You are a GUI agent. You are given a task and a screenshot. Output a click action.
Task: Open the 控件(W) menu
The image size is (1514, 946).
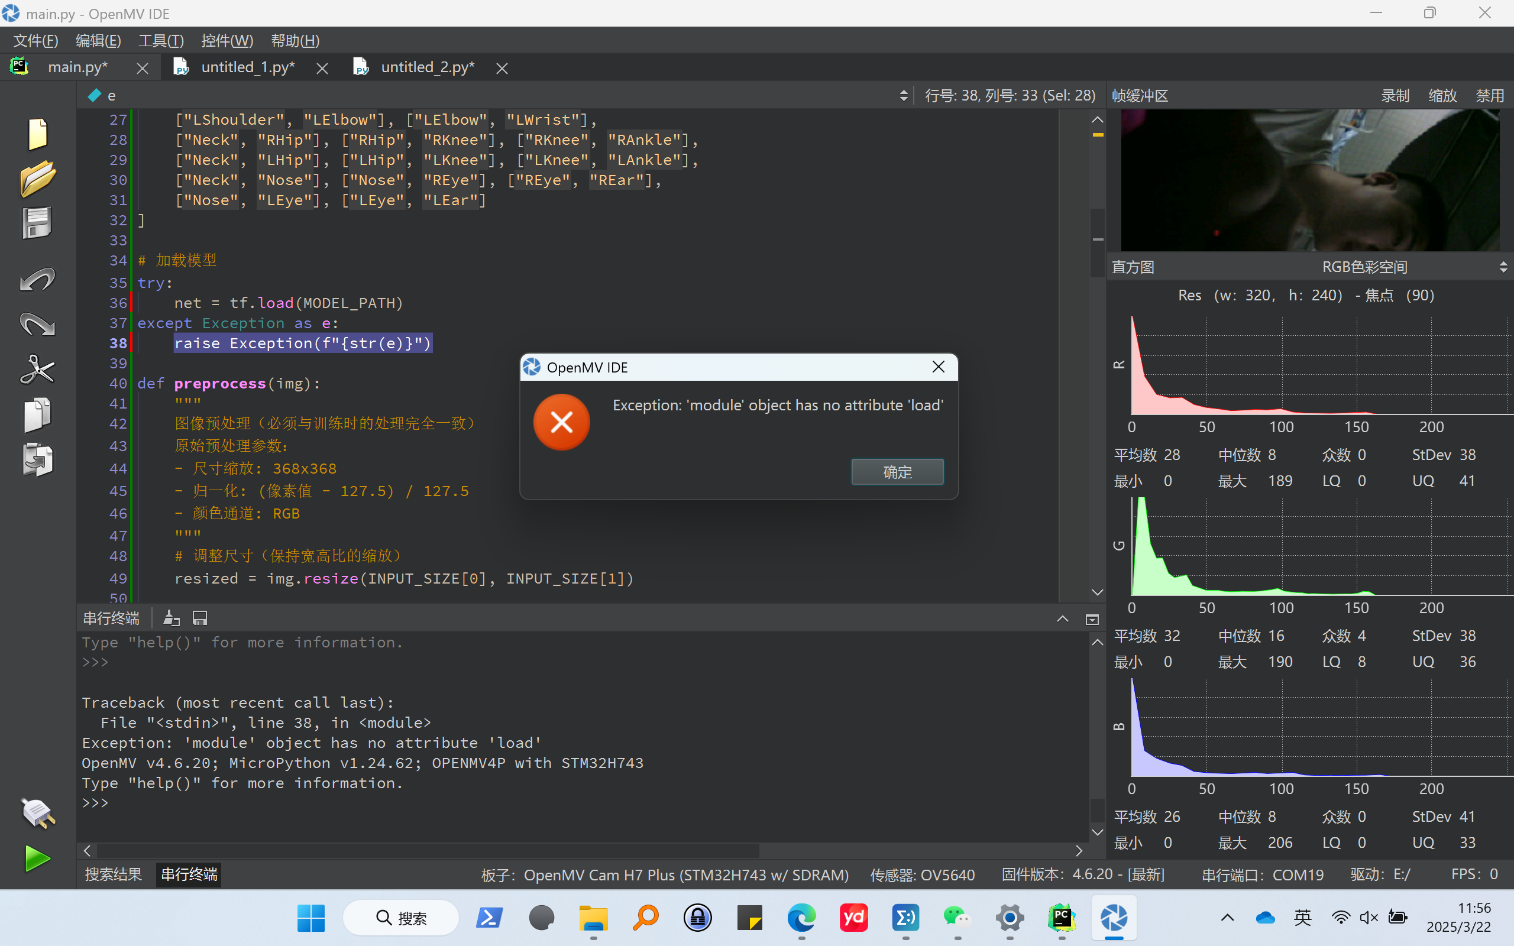(227, 41)
